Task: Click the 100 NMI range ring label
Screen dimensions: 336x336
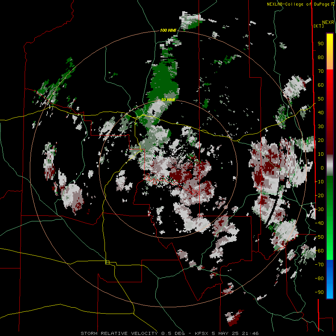Action: point(168,31)
